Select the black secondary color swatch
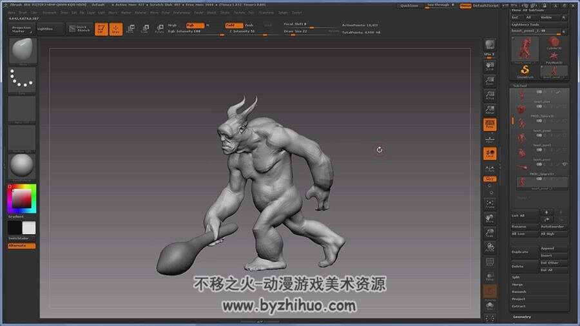 coord(15,227)
